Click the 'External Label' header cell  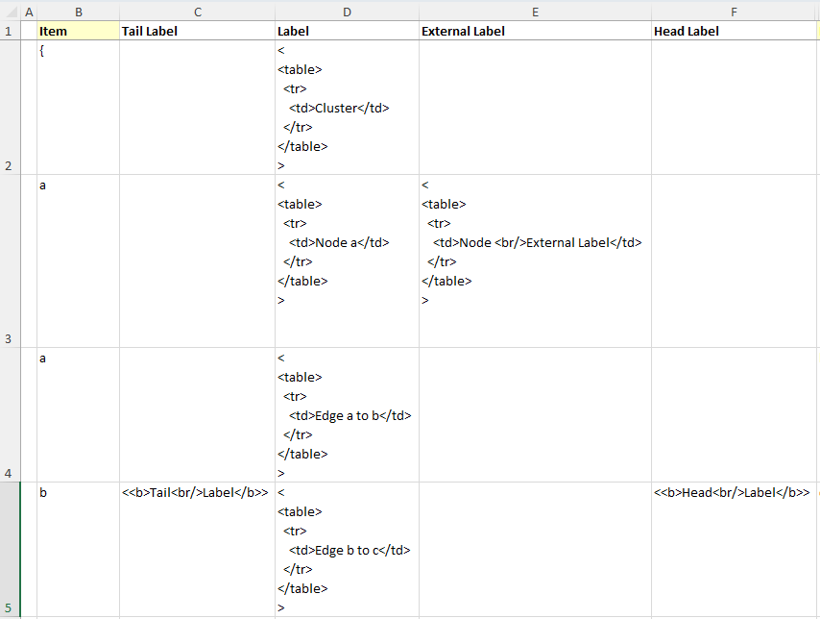[x=535, y=31]
